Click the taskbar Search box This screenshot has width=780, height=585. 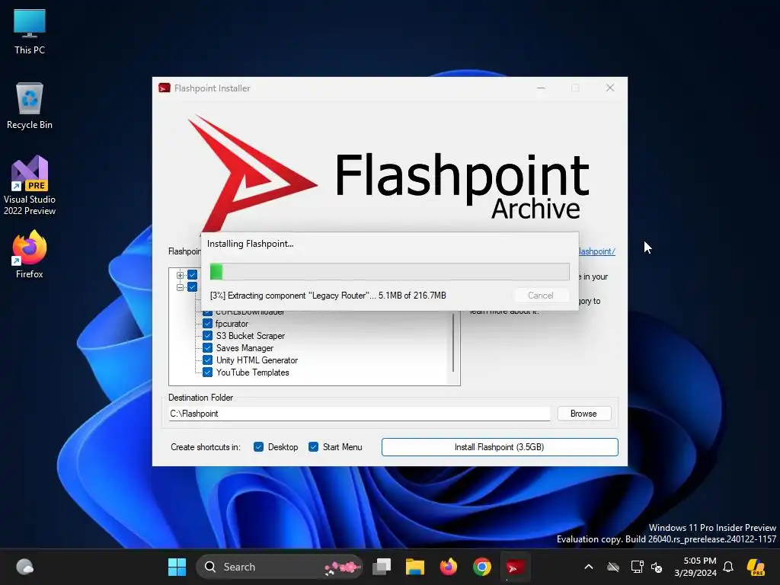pyautogui.click(x=279, y=567)
